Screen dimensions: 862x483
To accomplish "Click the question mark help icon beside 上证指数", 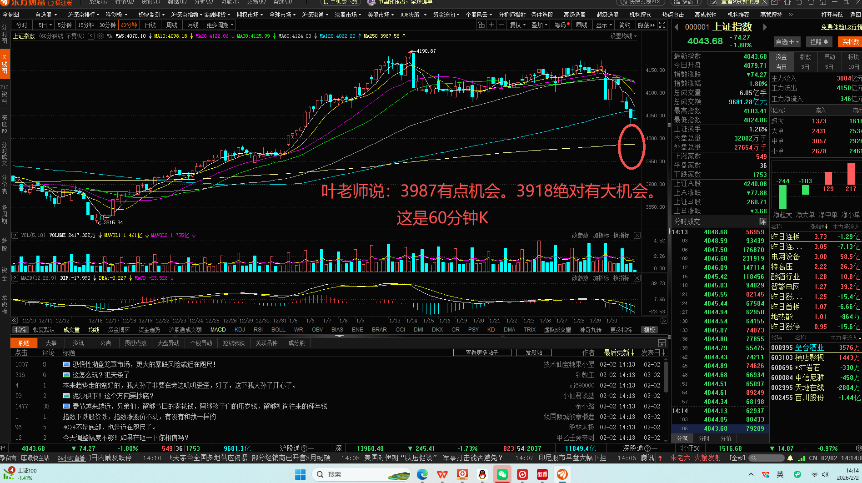I will point(91,36).
